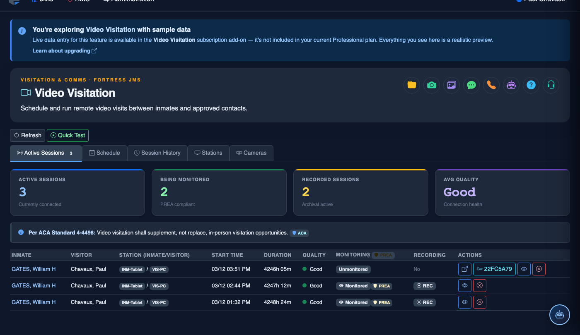Click session key 22FC5A79 button
Viewport: 580px width, 335px height.
pos(494,269)
